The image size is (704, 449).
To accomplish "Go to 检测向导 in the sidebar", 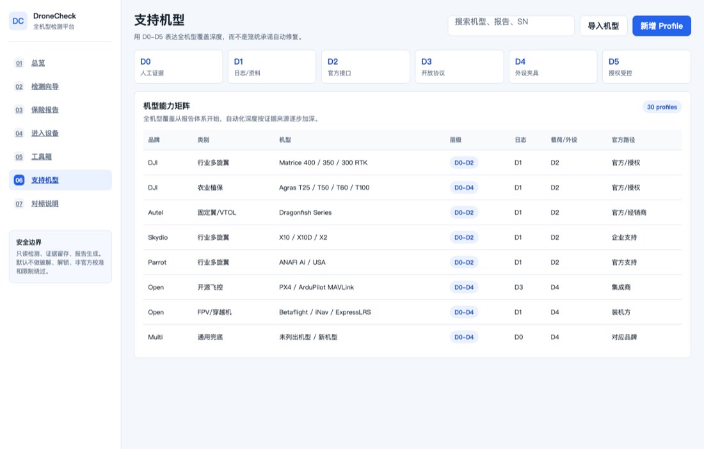I will coord(60,86).
